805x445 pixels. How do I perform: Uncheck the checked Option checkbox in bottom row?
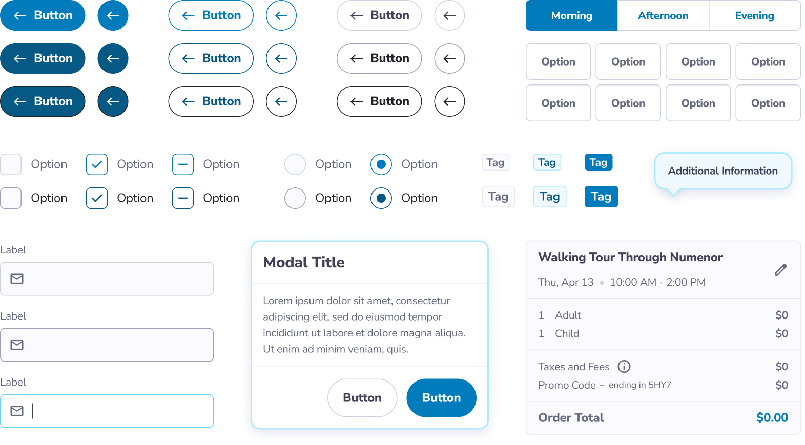[97, 198]
